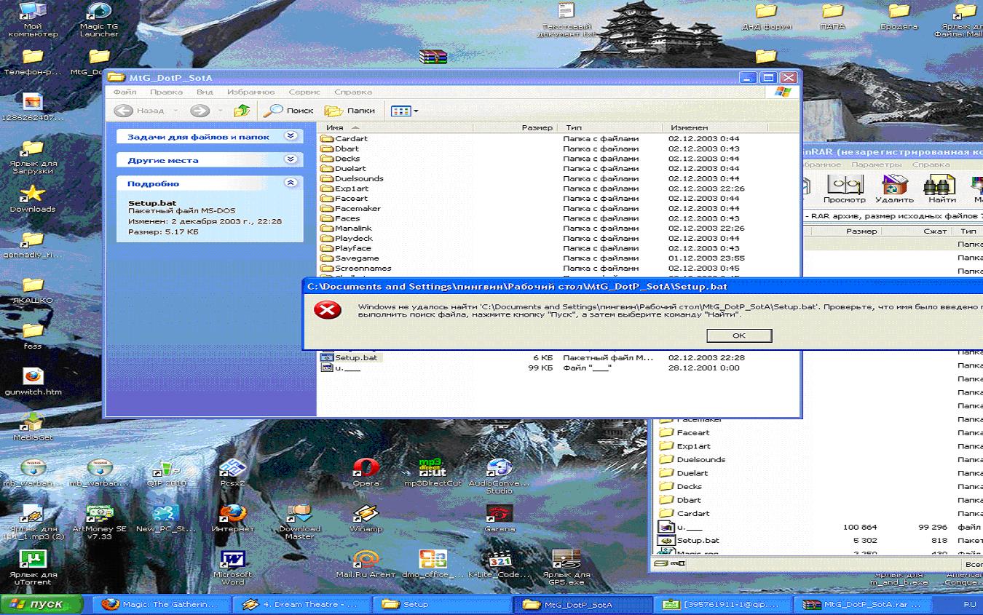This screenshot has height=615, width=983.
Task: Open the Magic TG Launcher desktop icon
Action: [99, 20]
